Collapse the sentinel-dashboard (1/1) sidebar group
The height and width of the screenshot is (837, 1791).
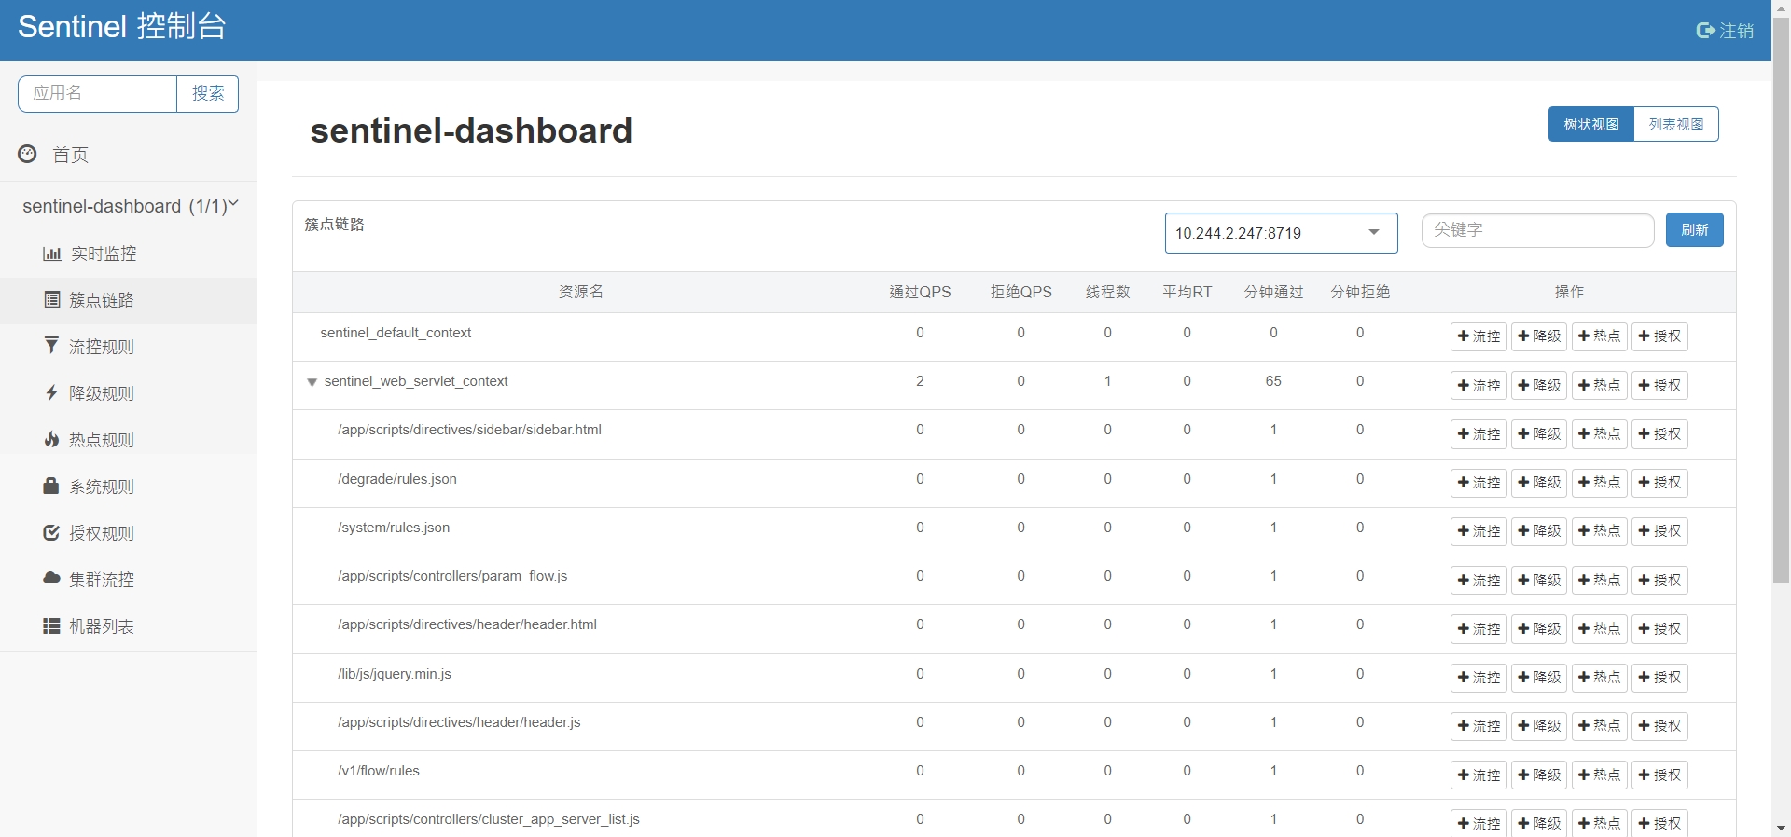(233, 204)
